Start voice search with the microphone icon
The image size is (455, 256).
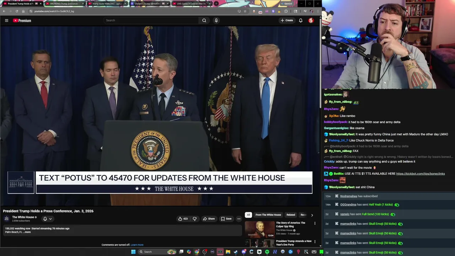coord(216,20)
